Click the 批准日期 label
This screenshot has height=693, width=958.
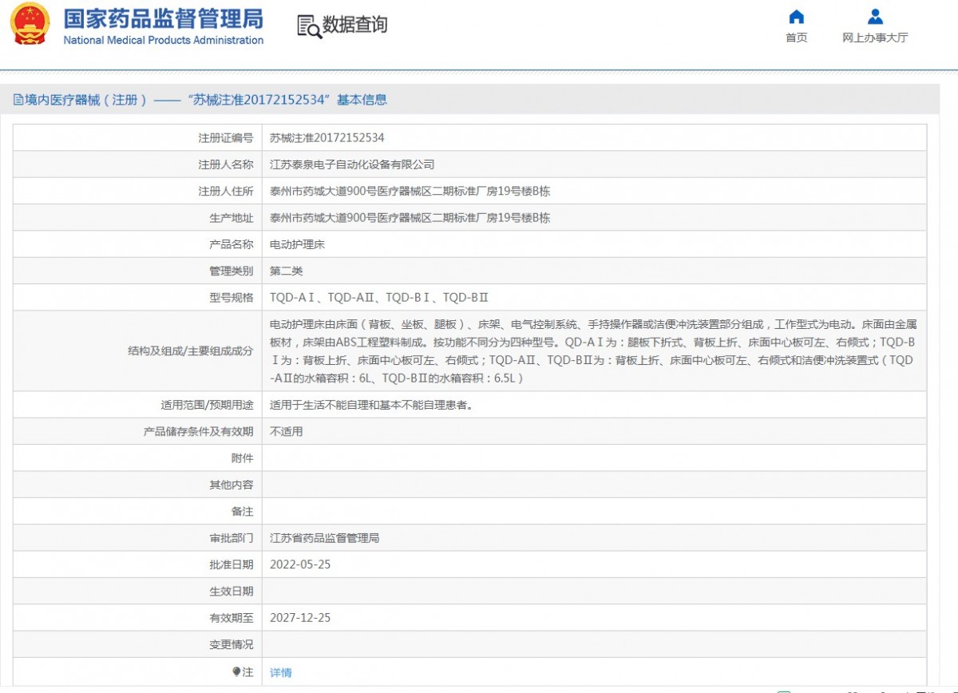[x=232, y=564]
